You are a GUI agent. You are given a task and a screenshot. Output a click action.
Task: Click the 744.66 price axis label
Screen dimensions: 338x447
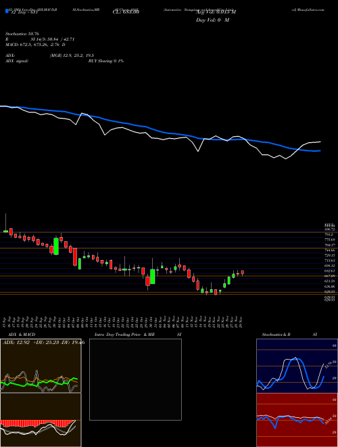pos(330,251)
